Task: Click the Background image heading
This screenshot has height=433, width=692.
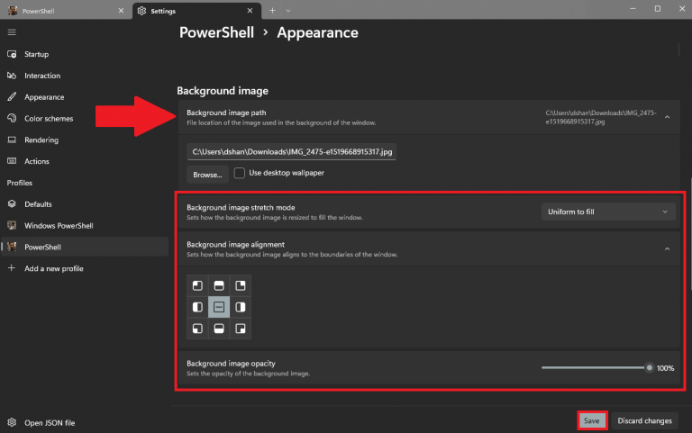Action: pos(223,91)
